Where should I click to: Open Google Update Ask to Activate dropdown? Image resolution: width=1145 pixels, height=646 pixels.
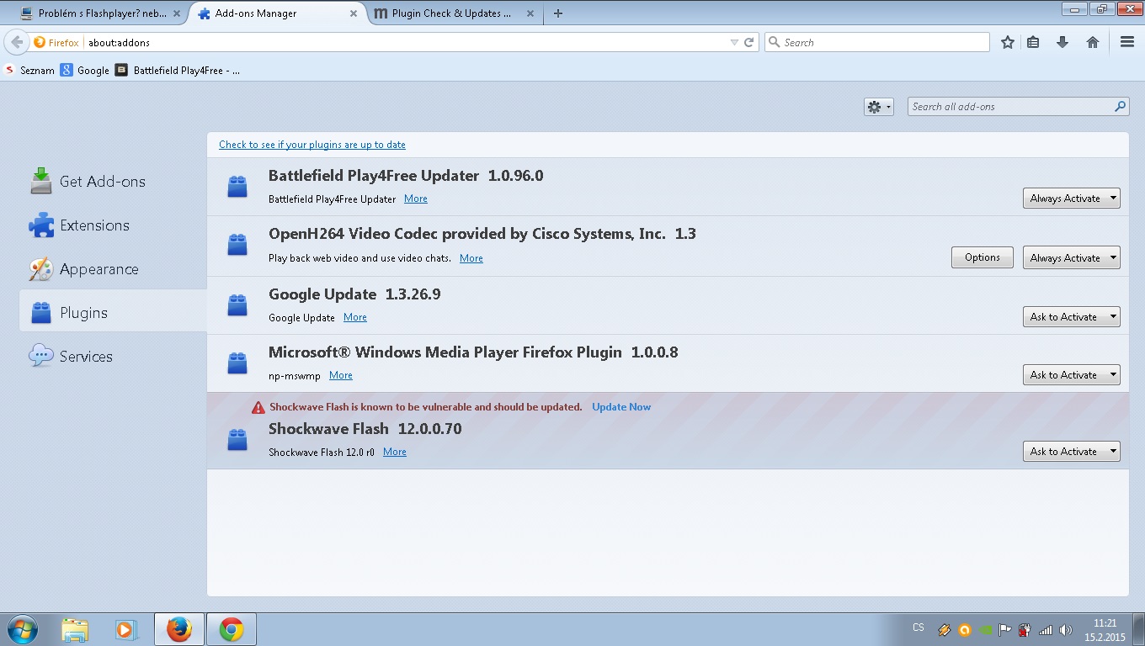tap(1071, 317)
